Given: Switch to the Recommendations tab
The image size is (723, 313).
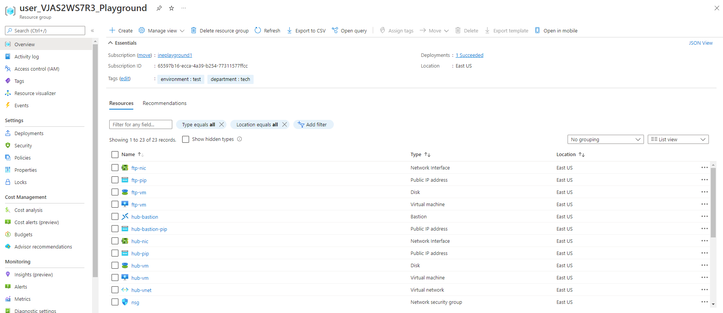Looking at the screenshot, I should [165, 103].
